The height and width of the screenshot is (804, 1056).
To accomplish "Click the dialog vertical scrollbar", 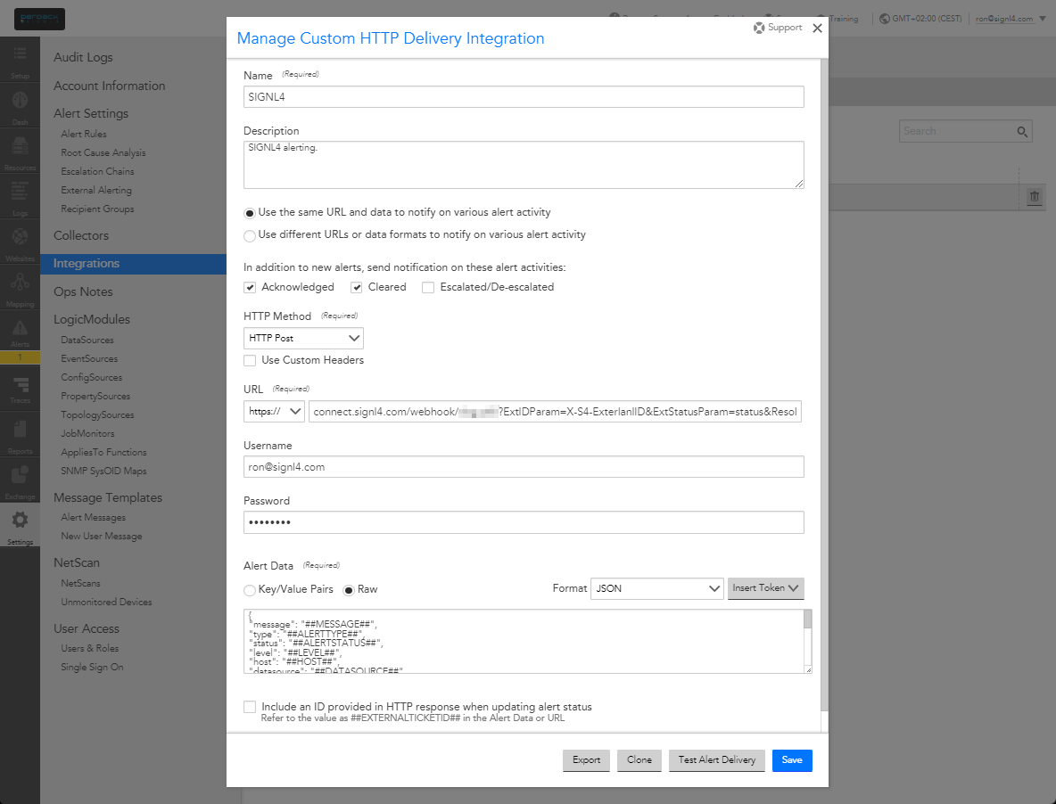I will tap(824, 383).
